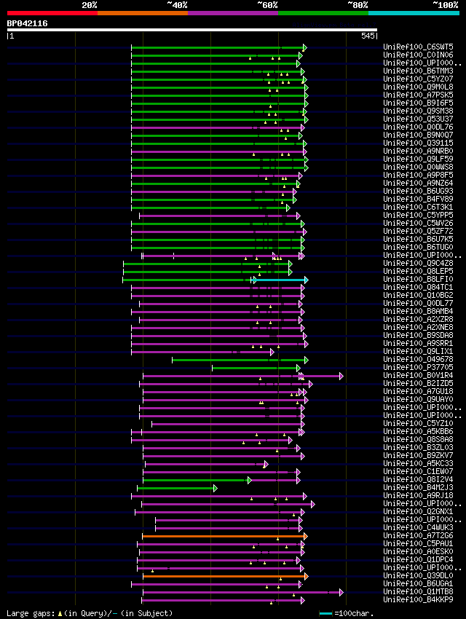Click the orange ~40% identity legend bar

(143, 13)
